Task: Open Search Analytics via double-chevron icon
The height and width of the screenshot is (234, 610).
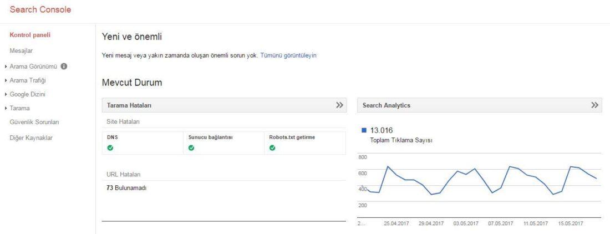Action: 595,105
